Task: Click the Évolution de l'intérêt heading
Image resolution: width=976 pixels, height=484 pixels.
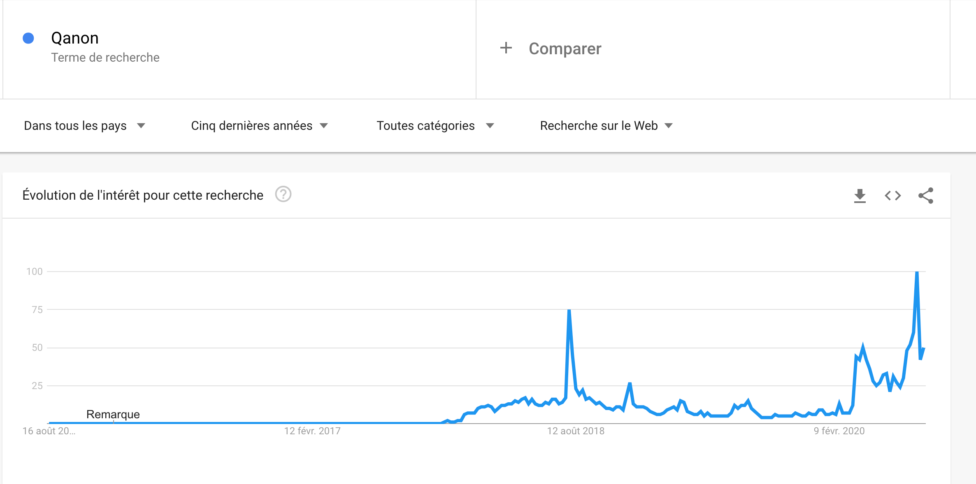Action: pyautogui.click(x=143, y=195)
